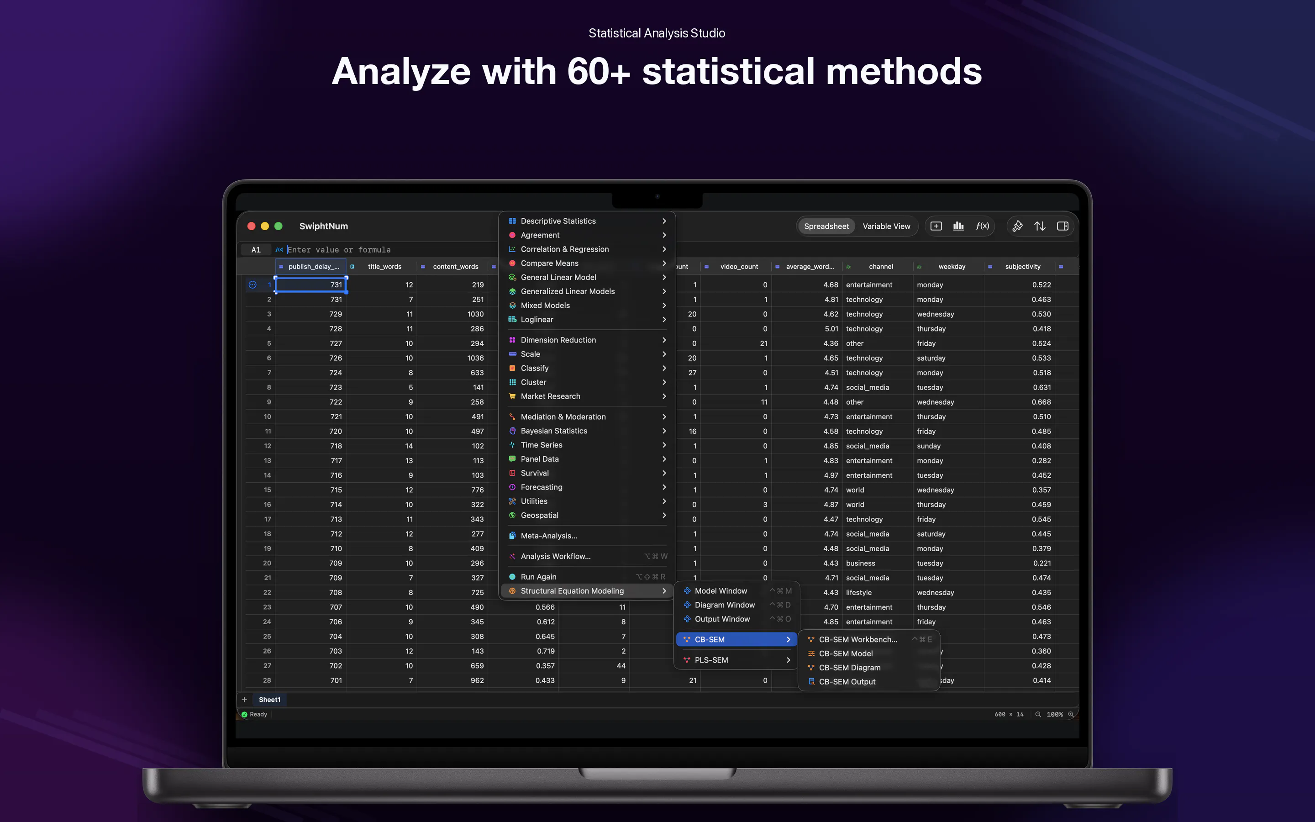Click the Bayesian Statistics icon

[512, 431]
